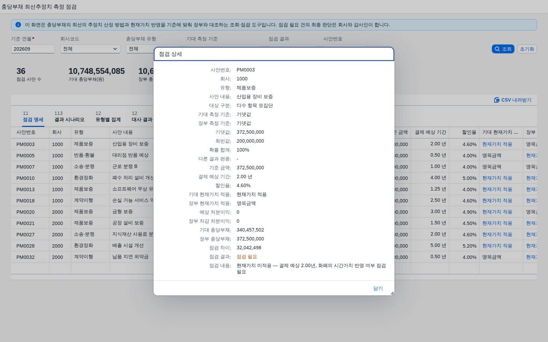This screenshot has height=342, width=548.
Task: Click 현재가치 적용 link in PM0018 row
Action: [497, 201]
